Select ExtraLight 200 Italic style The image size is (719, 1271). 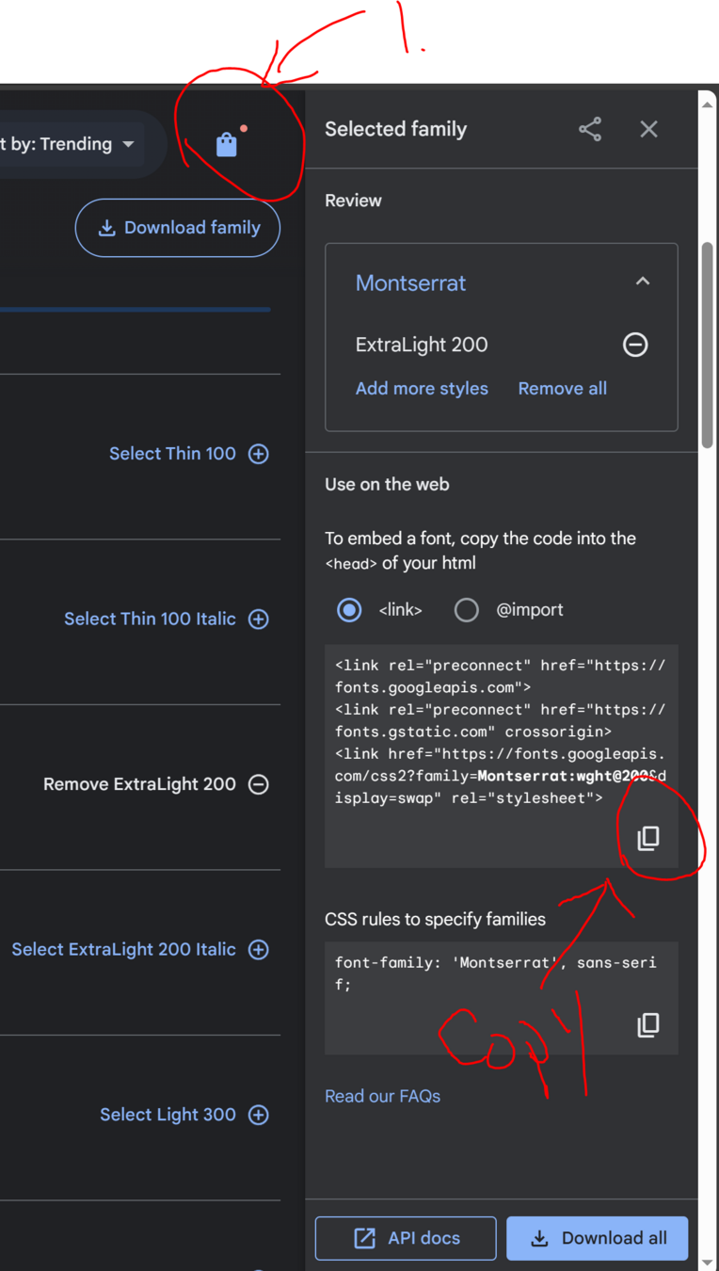click(x=140, y=949)
